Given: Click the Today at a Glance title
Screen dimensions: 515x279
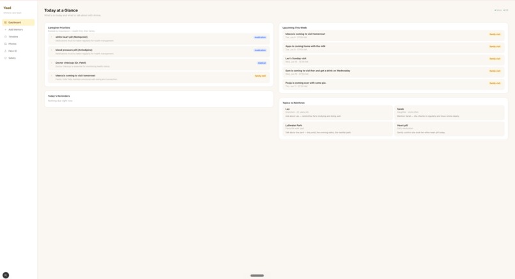Looking at the screenshot, I should pyautogui.click(x=61, y=10).
